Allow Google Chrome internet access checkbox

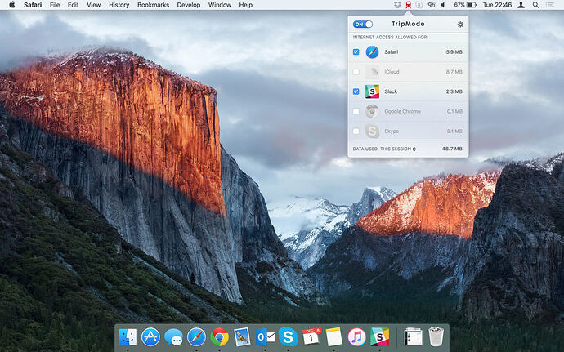coord(356,111)
